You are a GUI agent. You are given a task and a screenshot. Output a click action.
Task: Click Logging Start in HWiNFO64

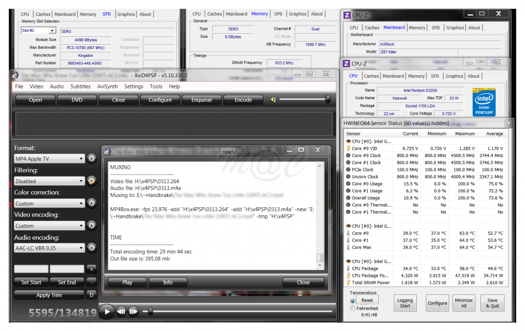coord(405,303)
